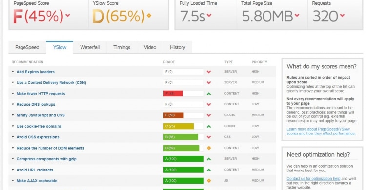Click the RECOMMENDATION column header

pyautogui.click(x=27, y=62)
